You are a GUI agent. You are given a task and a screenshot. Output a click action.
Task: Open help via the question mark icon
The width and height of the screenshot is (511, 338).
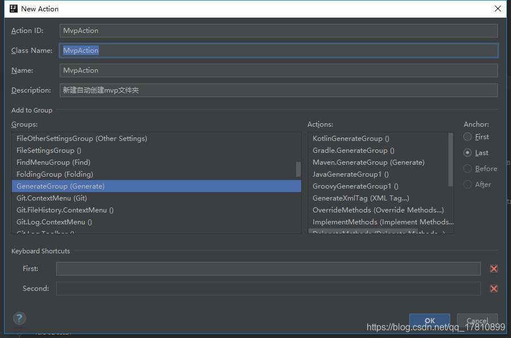point(19,318)
